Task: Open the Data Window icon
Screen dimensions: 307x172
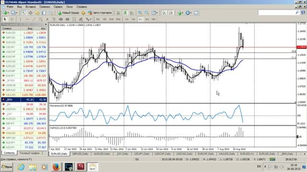Action: (31, 13)
